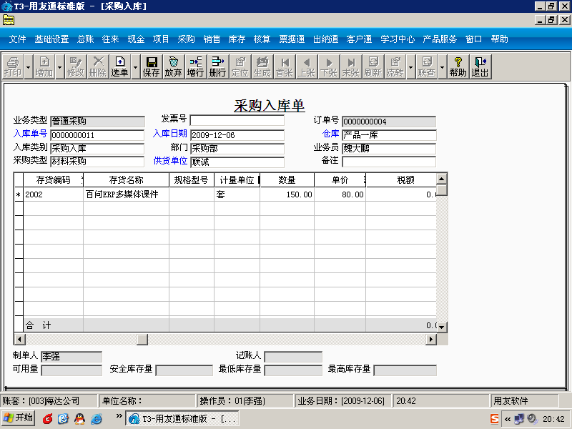Image resolution: width=572 pixels, height=429 pixels.
Task: Click the 仓库 field showing 产品一库
Action: (x=389, y=135)
